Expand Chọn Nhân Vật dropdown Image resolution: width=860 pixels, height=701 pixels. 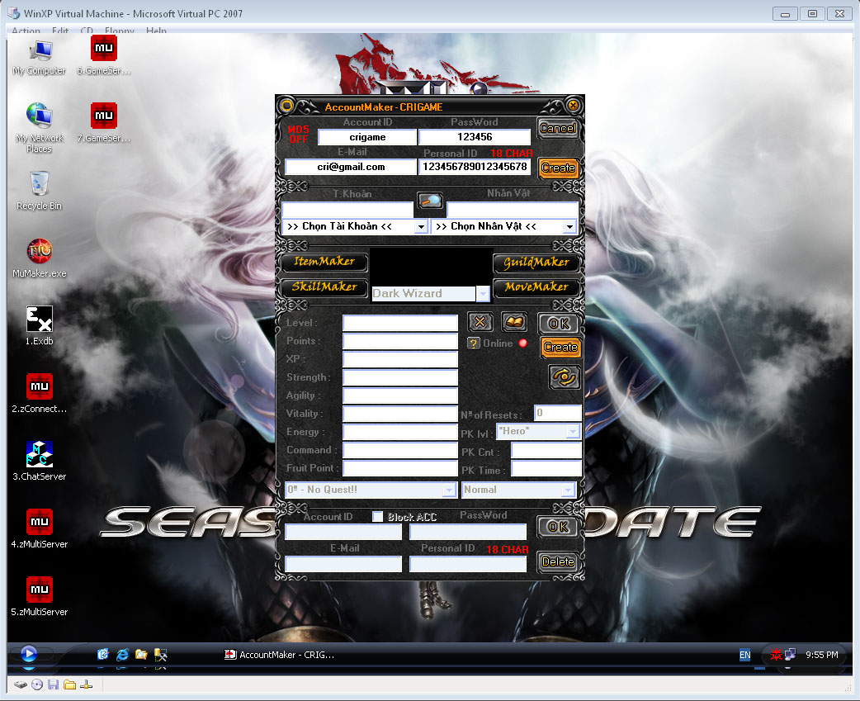(x=569, y=226)
